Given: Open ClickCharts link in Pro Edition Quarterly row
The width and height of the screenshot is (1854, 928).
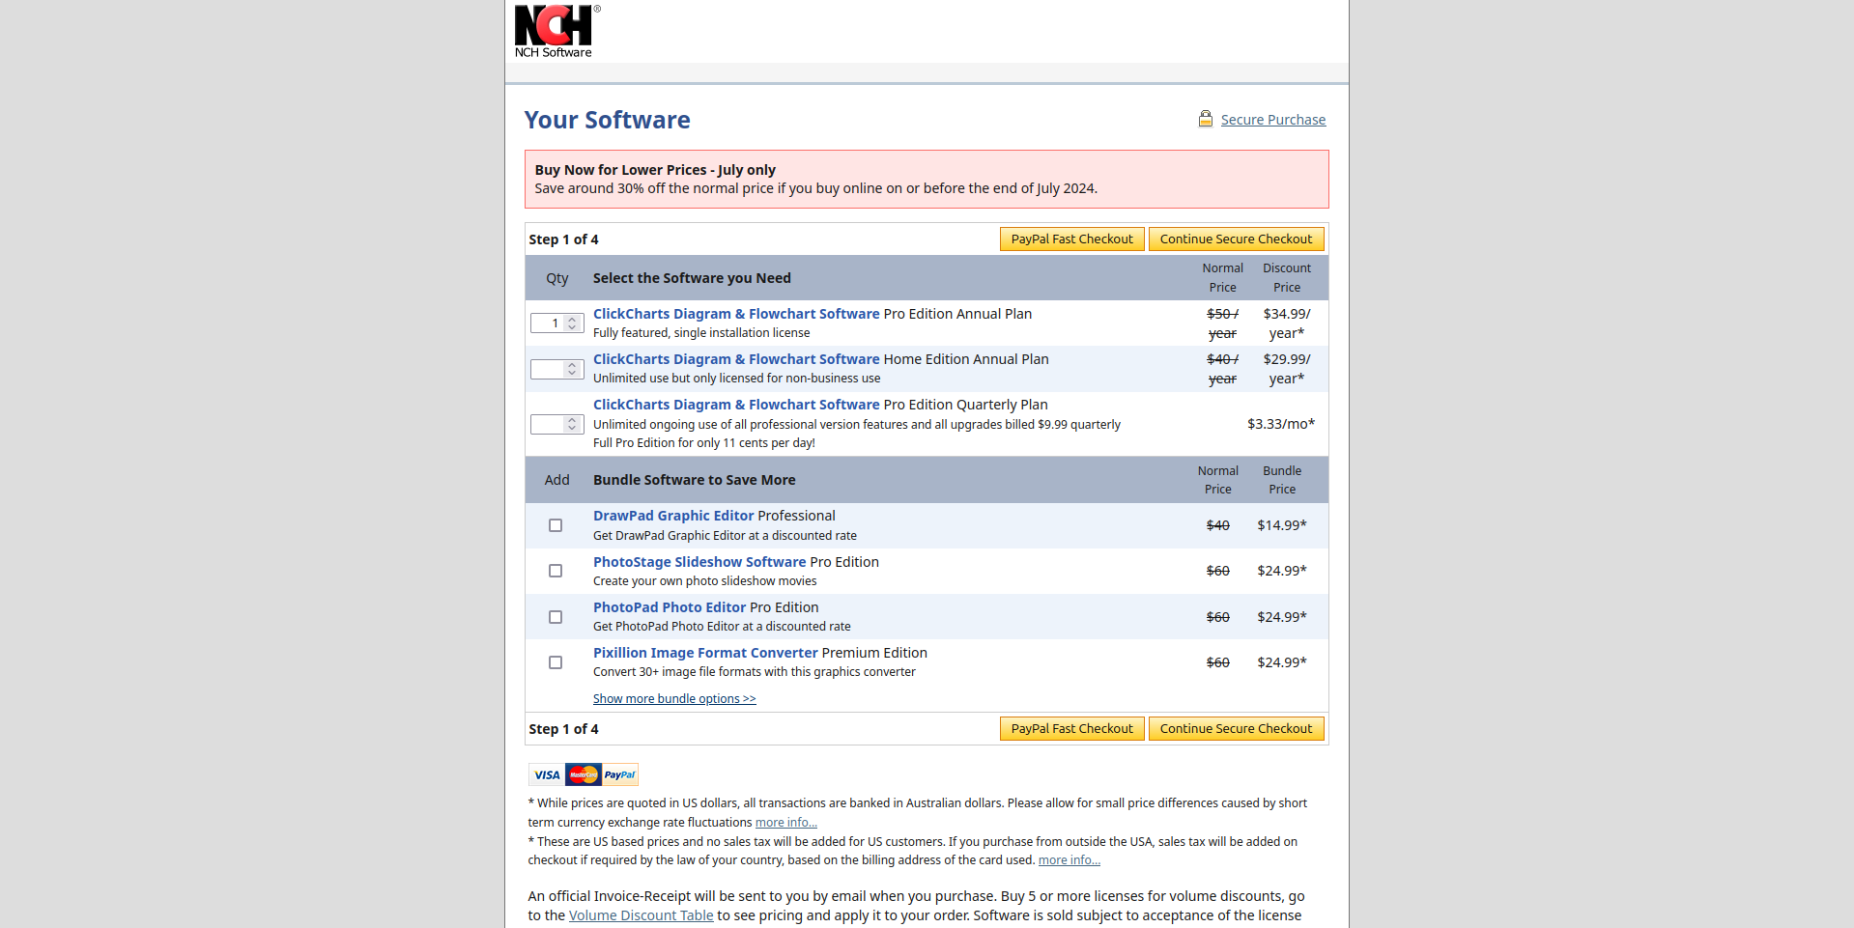Looking at the screenshot, I should pos(736,405).
